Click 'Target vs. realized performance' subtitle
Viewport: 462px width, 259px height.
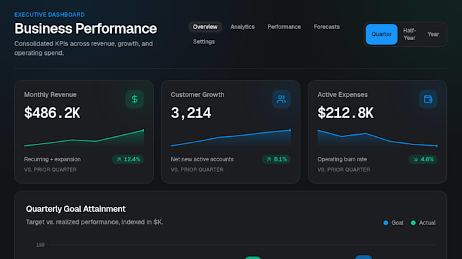click(x=94, y=222)
